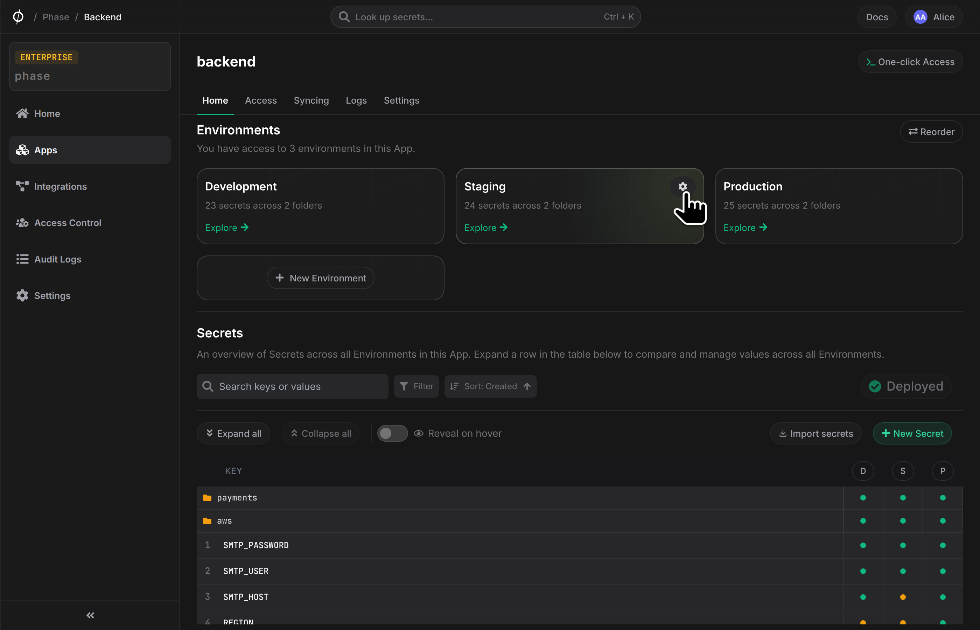Switch to the Access tab
980x630 pixels.
[261, 101]
